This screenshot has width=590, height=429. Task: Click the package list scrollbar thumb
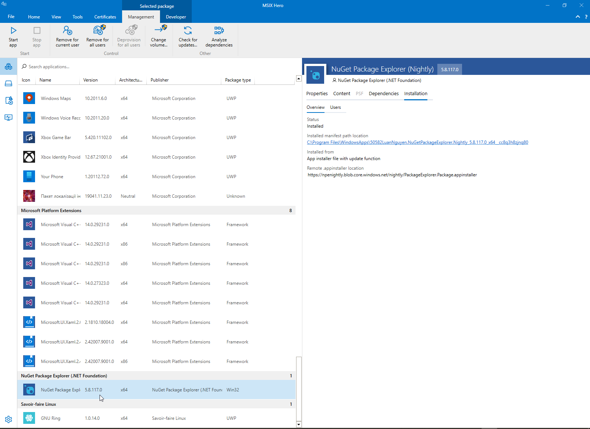[x=299, y=388]
